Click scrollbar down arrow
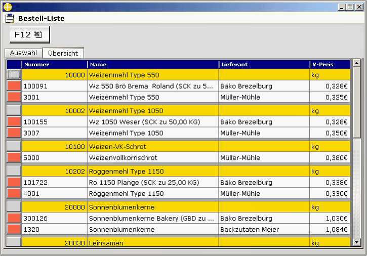Image resolution: width=367 pixels, height=256 pixels. tap(356, 242)
